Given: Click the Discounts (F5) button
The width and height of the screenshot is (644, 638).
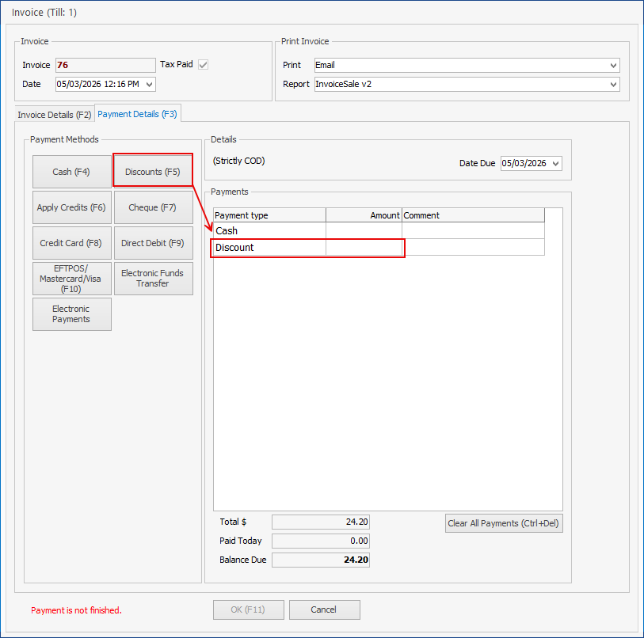Looking at the screenshot, I should [153, 172].
